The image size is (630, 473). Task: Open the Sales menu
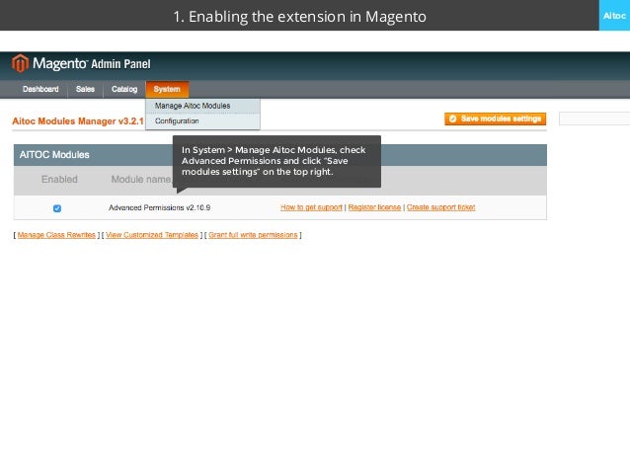85,89
